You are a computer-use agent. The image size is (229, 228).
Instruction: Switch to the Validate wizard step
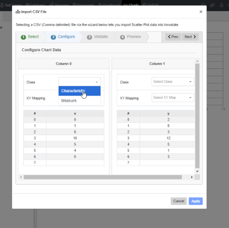point(97,37)
